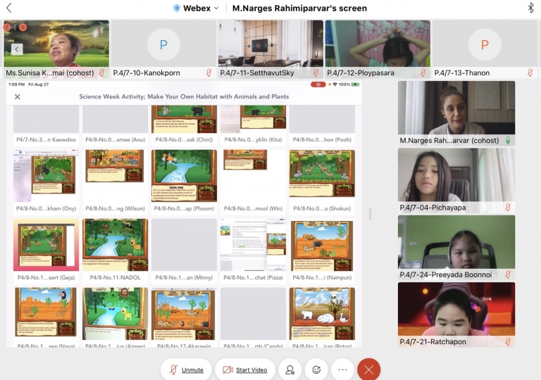
Task: Select P.4/7-13-Thanon participant avatar
Action: point(485,44)
